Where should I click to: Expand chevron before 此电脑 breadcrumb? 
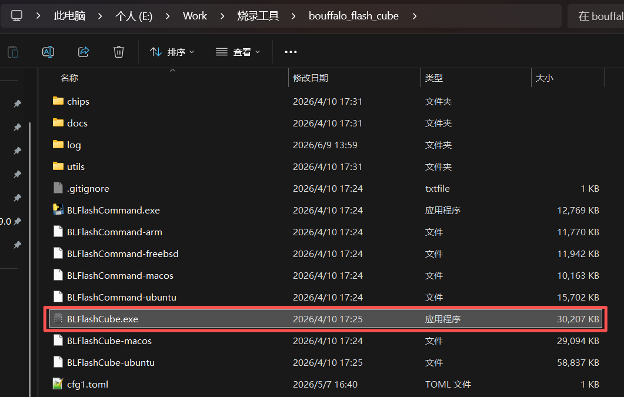point(38,16)
